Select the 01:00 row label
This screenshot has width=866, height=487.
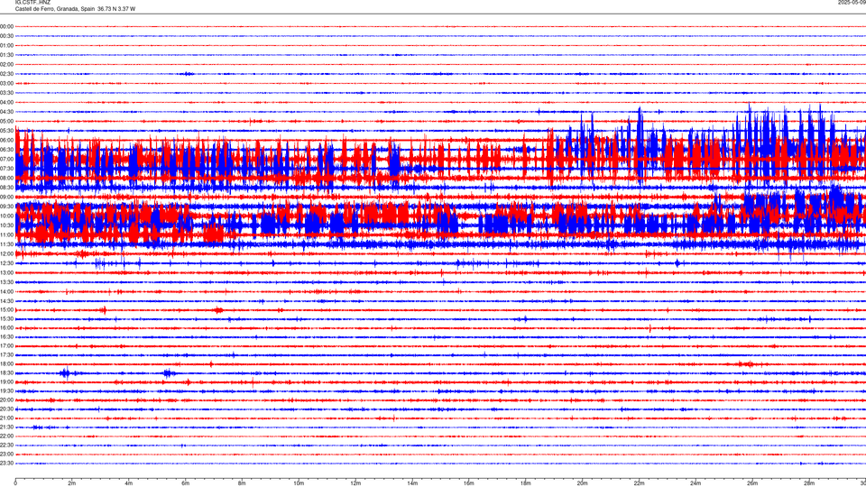tap(6, 45)
